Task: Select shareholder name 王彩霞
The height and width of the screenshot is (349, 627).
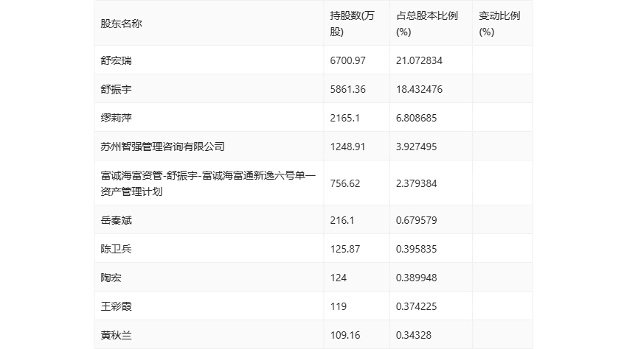Action: pos(116,306)
